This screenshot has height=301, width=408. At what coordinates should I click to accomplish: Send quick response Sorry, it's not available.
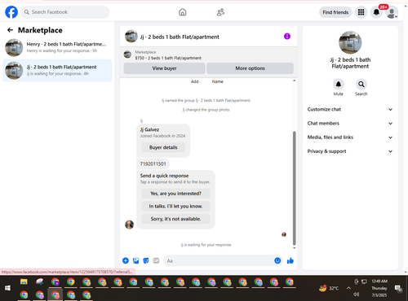pos(175,219)
